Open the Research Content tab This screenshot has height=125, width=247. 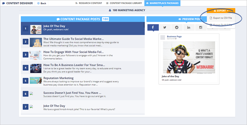(x=88, y=3)
